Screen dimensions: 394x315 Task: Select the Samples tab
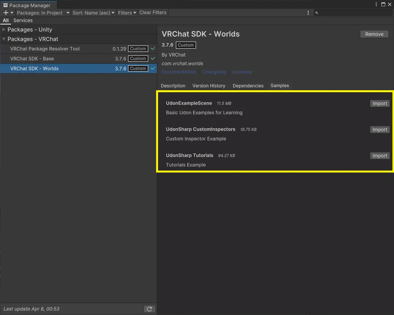[x=280, y=85]
